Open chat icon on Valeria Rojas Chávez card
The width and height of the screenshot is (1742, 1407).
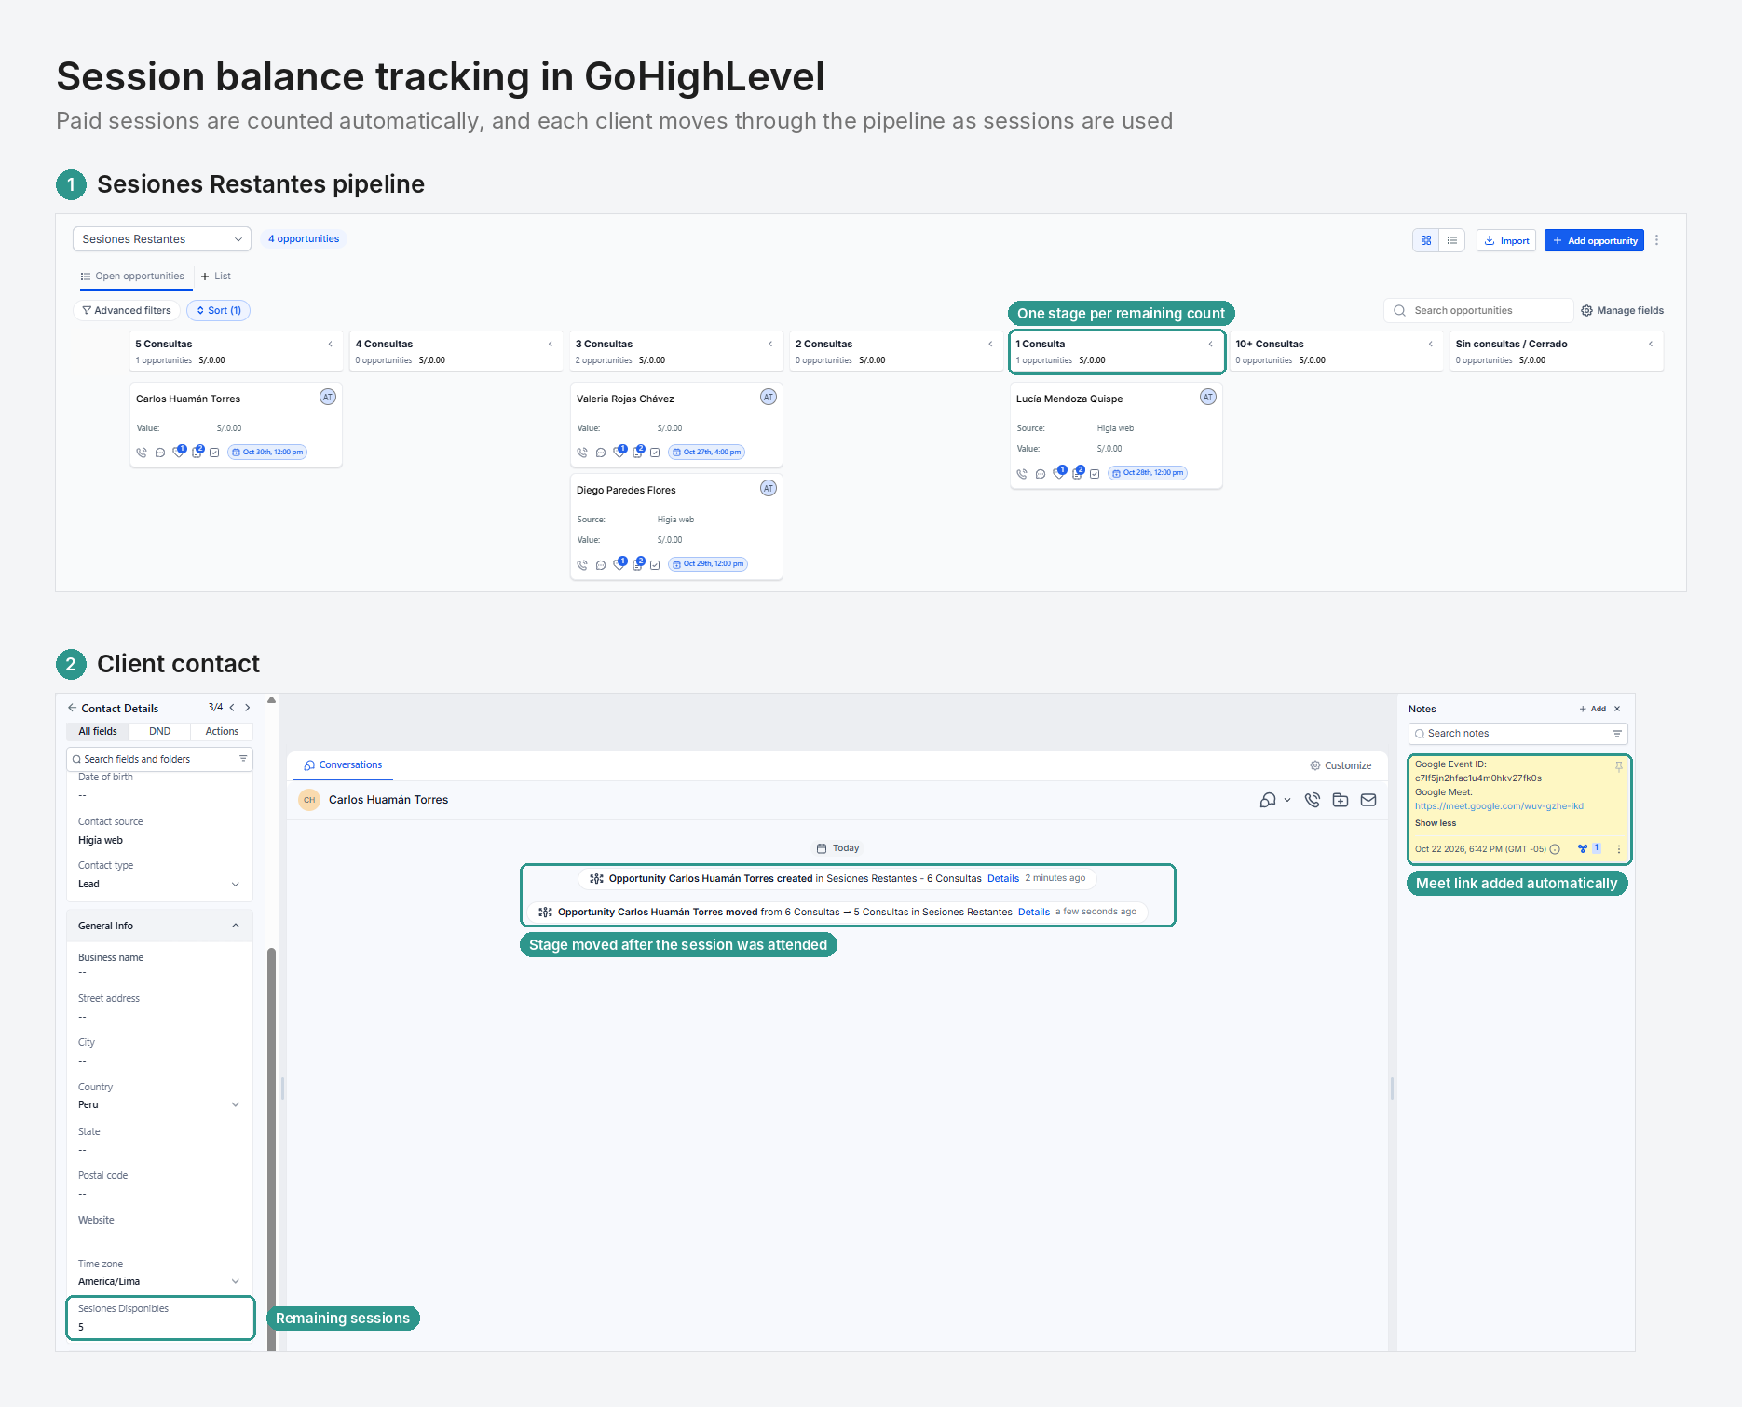(601, 453)
